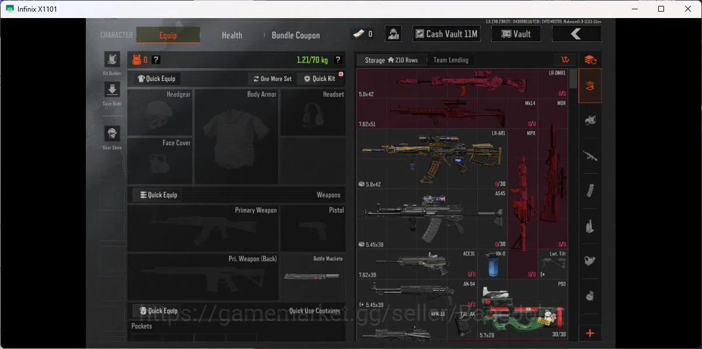The height and width of the screenshot is (349, 702).
Task: Select the golden LR-AR1 rifle
Action: pyautogui.click(x=432, y=158)
